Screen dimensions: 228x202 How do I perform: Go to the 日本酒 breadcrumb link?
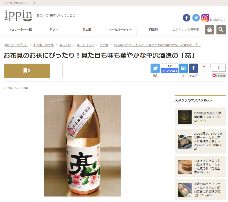tap(104, 45)
